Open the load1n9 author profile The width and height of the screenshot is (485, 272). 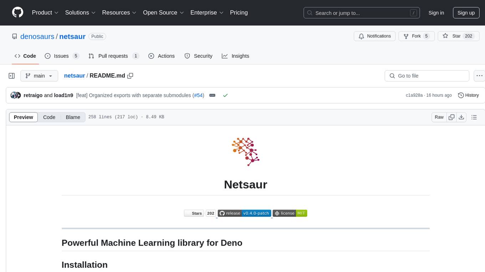point(63,95)
